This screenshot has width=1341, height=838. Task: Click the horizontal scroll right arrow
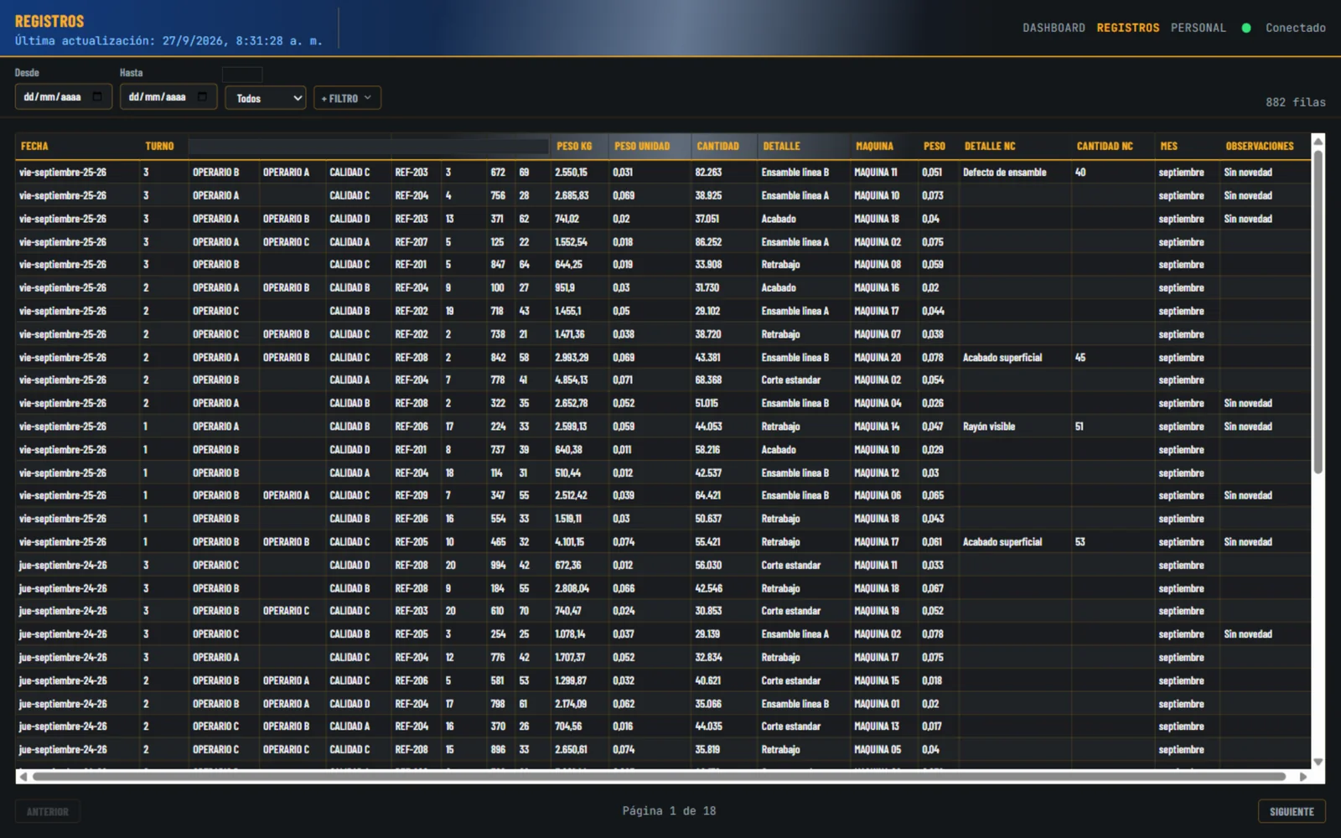coord(1302,777)
